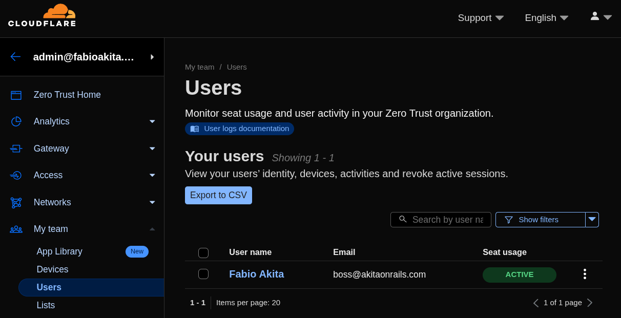
Task: Open the User logs documentation link
Action: (239, 129)
